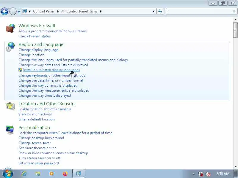The width and height of the screenshot is (238, 178).
Task: Open languages for partially translated menus link
Action: pyautogui.click(x=73, y=60)
